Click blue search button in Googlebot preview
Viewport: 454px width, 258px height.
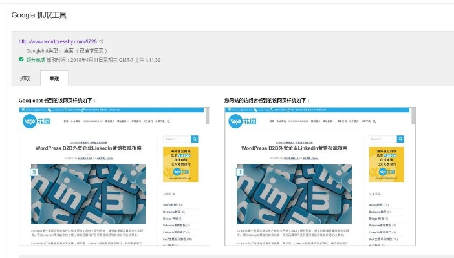pyautogui.click(x=194, y=139)
